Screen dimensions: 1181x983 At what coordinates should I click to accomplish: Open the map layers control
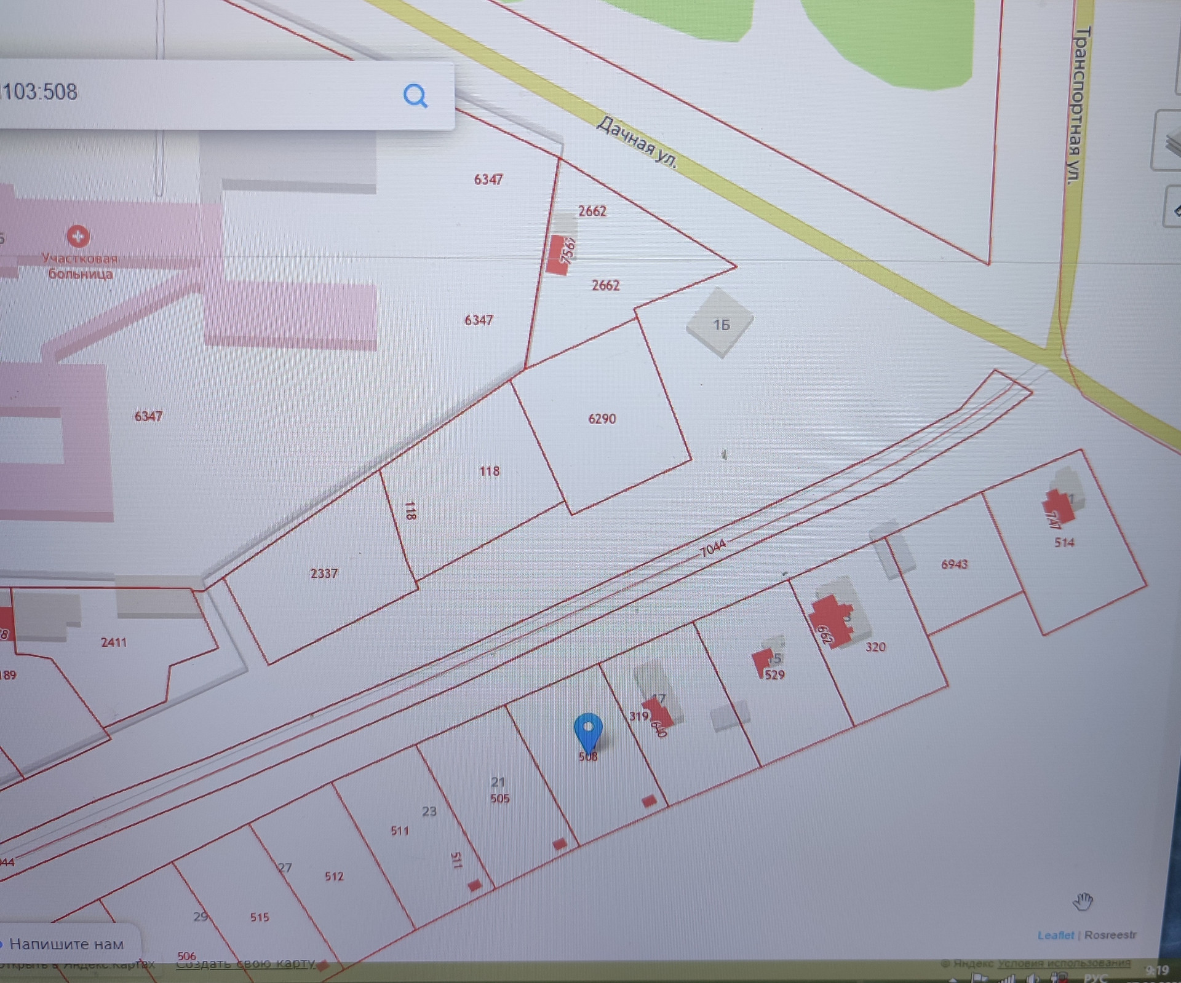(1171, 143)
